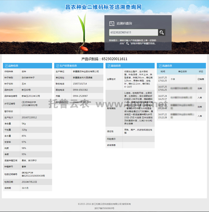Click the 浙ICP备05060869号 footer link

104,208
